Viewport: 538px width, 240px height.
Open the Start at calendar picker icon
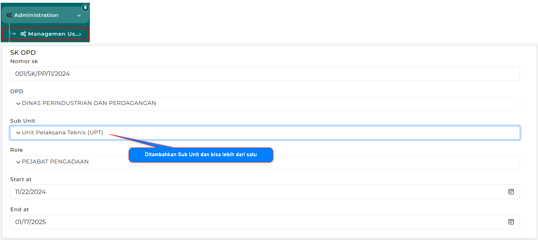point(511,192)
